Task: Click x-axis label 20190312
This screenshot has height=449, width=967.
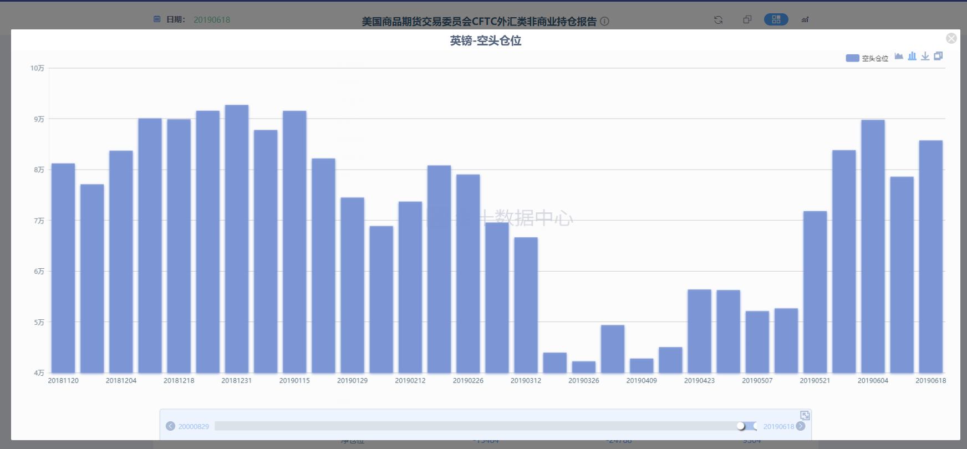Action: point(526,381)
